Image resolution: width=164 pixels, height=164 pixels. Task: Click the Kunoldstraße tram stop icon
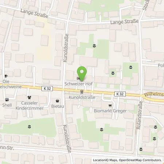[x=82, y=92]
